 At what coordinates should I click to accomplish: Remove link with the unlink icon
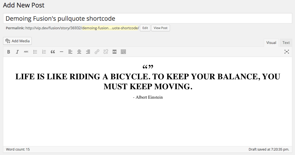pos(106,52)
